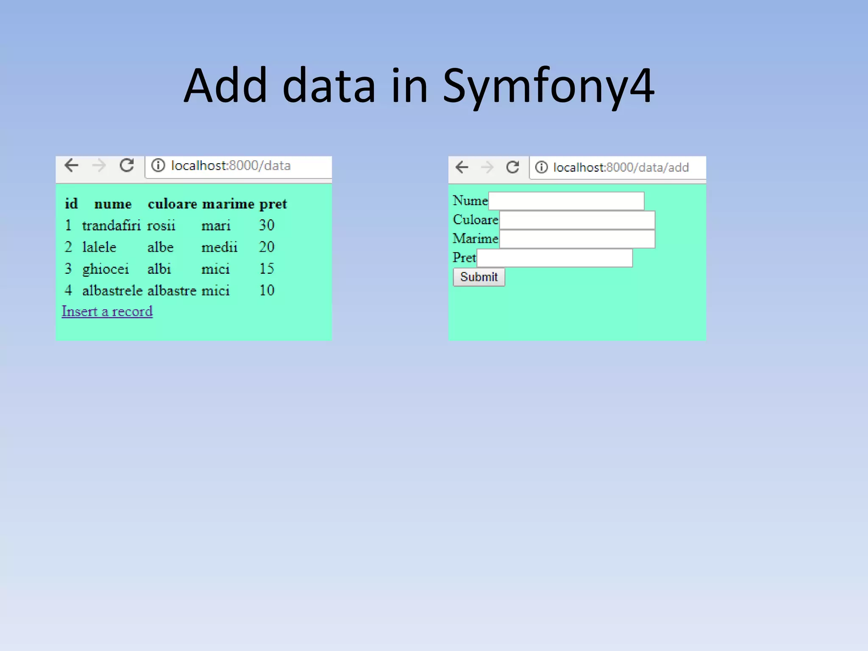The height and width of the screenshot is (651, 868).
Task: Click the nume column header
Action: (x=113, y=204)
